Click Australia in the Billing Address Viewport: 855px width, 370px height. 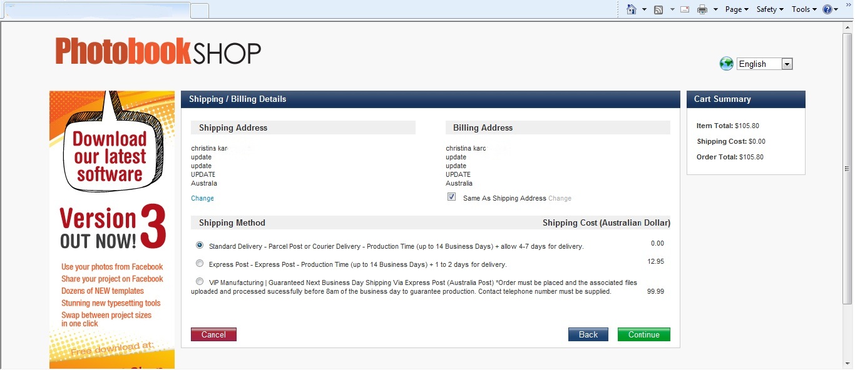[x=459, y=183]
